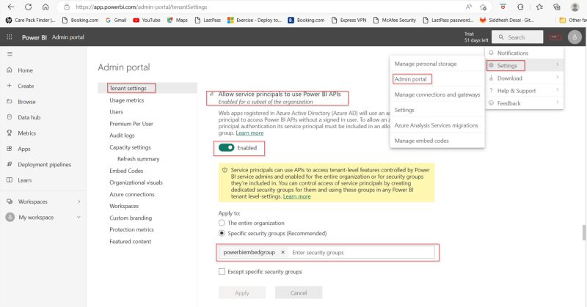The width and height of the screenshot is (587, 307).
Task: Add page to favorites star icon
Action: (483, 7)
